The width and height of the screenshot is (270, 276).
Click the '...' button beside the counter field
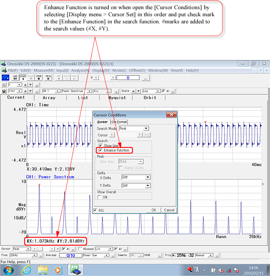[x=145, y=77]
